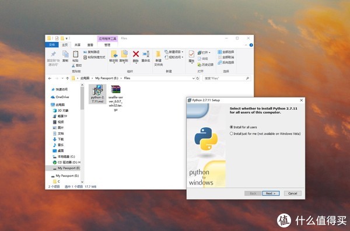The image size is (350, 231).
Task: Close the Python 2.7.11 Setup dialog
Action: (302, 100)
